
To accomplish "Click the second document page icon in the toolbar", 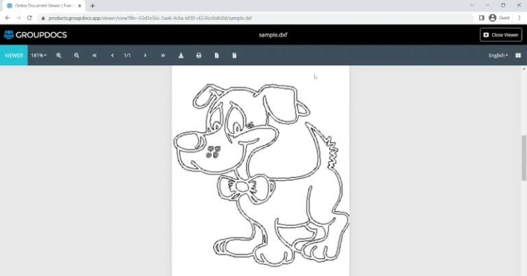I will [234, 56].
